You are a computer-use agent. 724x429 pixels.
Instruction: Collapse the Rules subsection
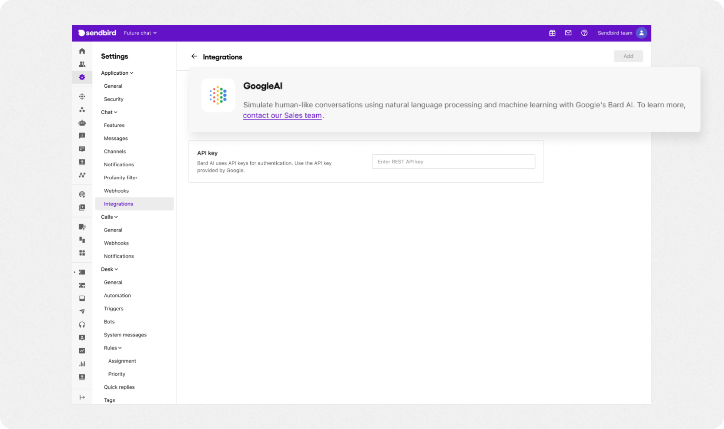pos(113,348)
